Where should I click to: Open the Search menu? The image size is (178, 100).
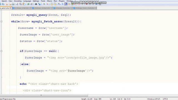(4, 1)
